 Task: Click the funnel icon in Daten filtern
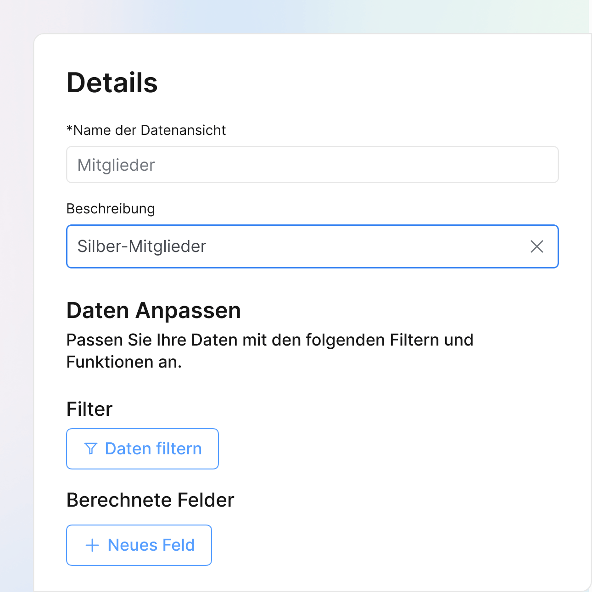(x=91, y=448)
